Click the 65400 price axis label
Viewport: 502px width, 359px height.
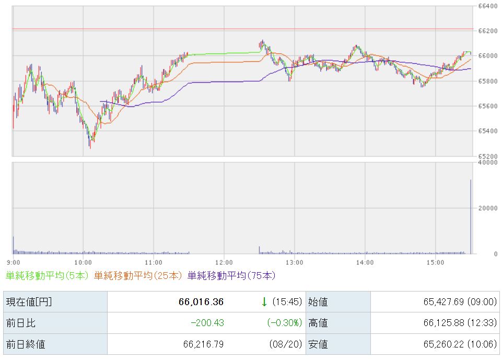point(488,131)
